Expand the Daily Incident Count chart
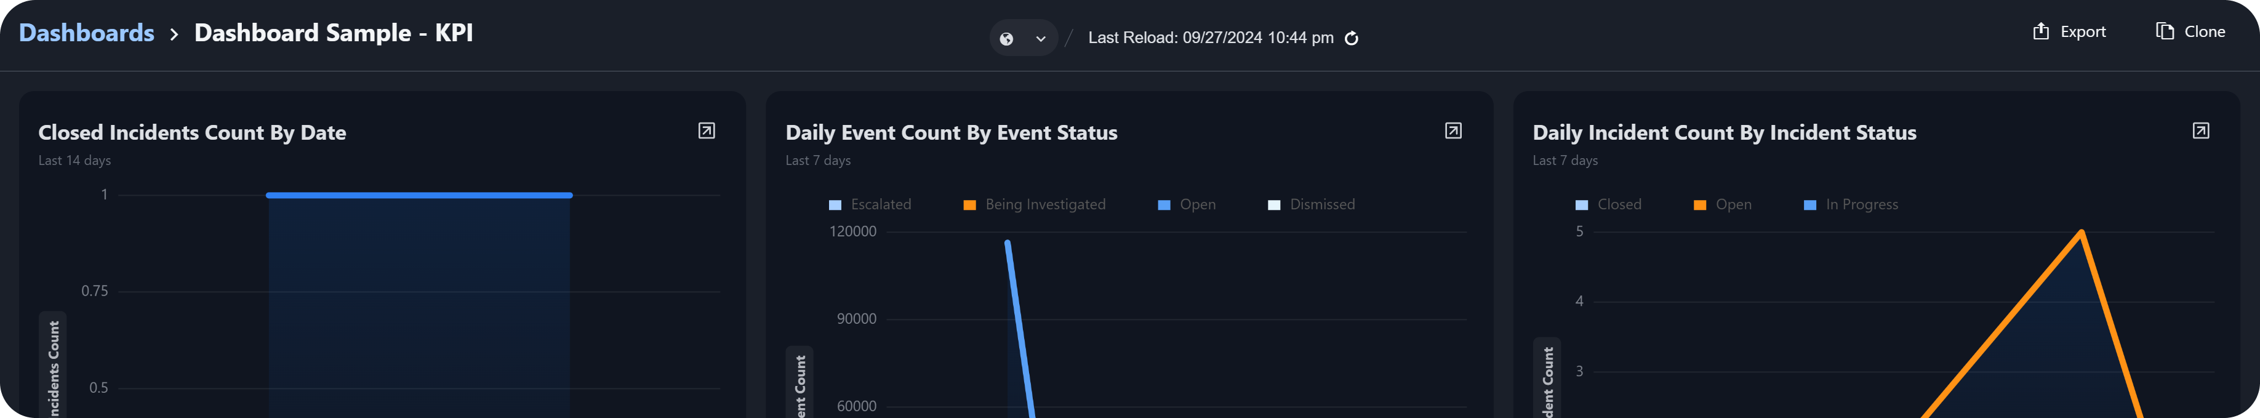The width and height of the screenshot is (2260, 418). [x=2200, y=131]
